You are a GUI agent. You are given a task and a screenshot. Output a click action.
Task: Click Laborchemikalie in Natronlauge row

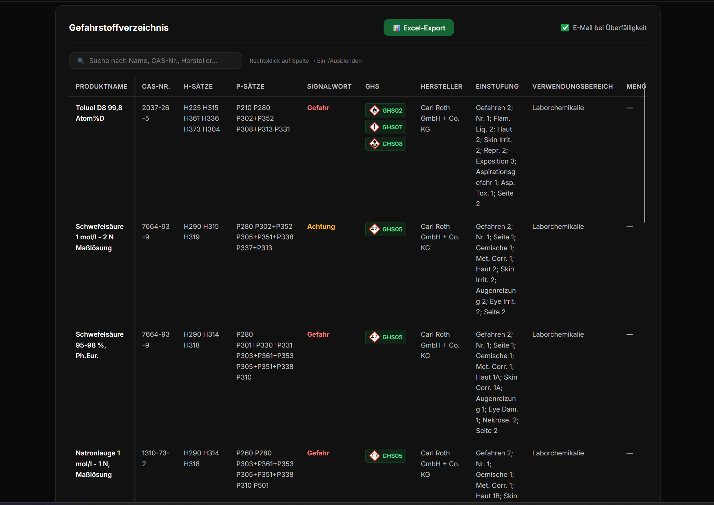[558, 453]
